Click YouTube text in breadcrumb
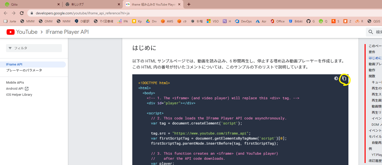 pos(27,32)
